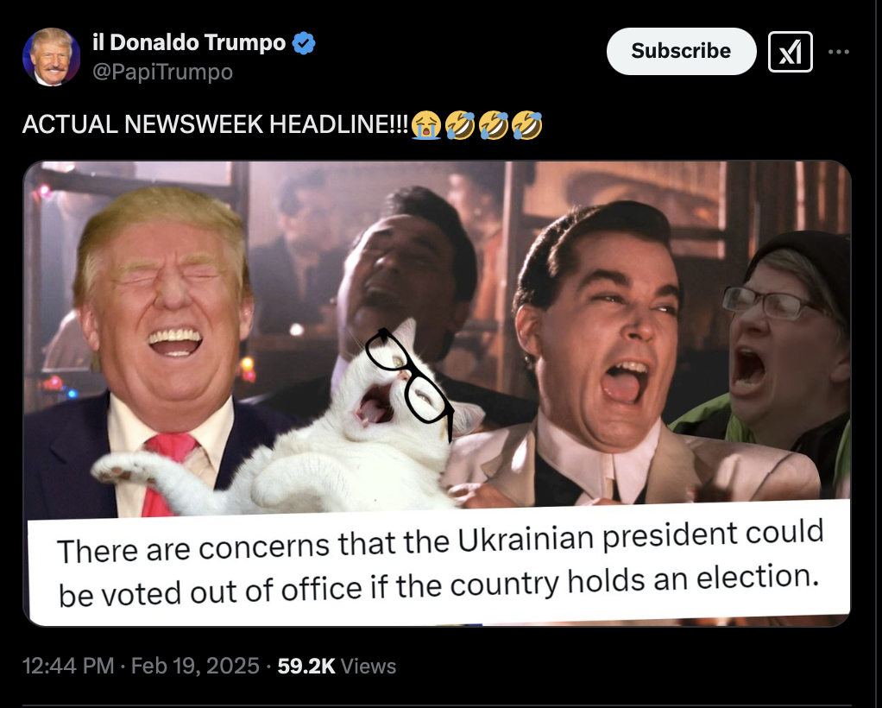This screenshot has height=708, width=882.
Task: Click the profile avatar picture
Action: coord(51,57)
